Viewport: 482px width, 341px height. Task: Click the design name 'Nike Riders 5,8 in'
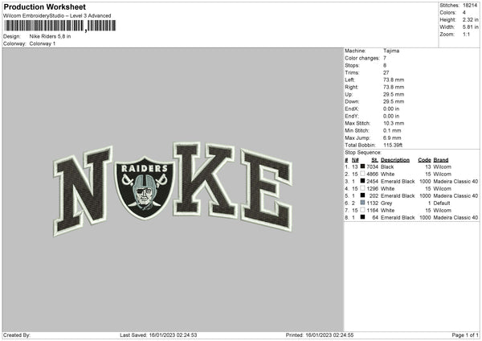(x=50, y=36)
